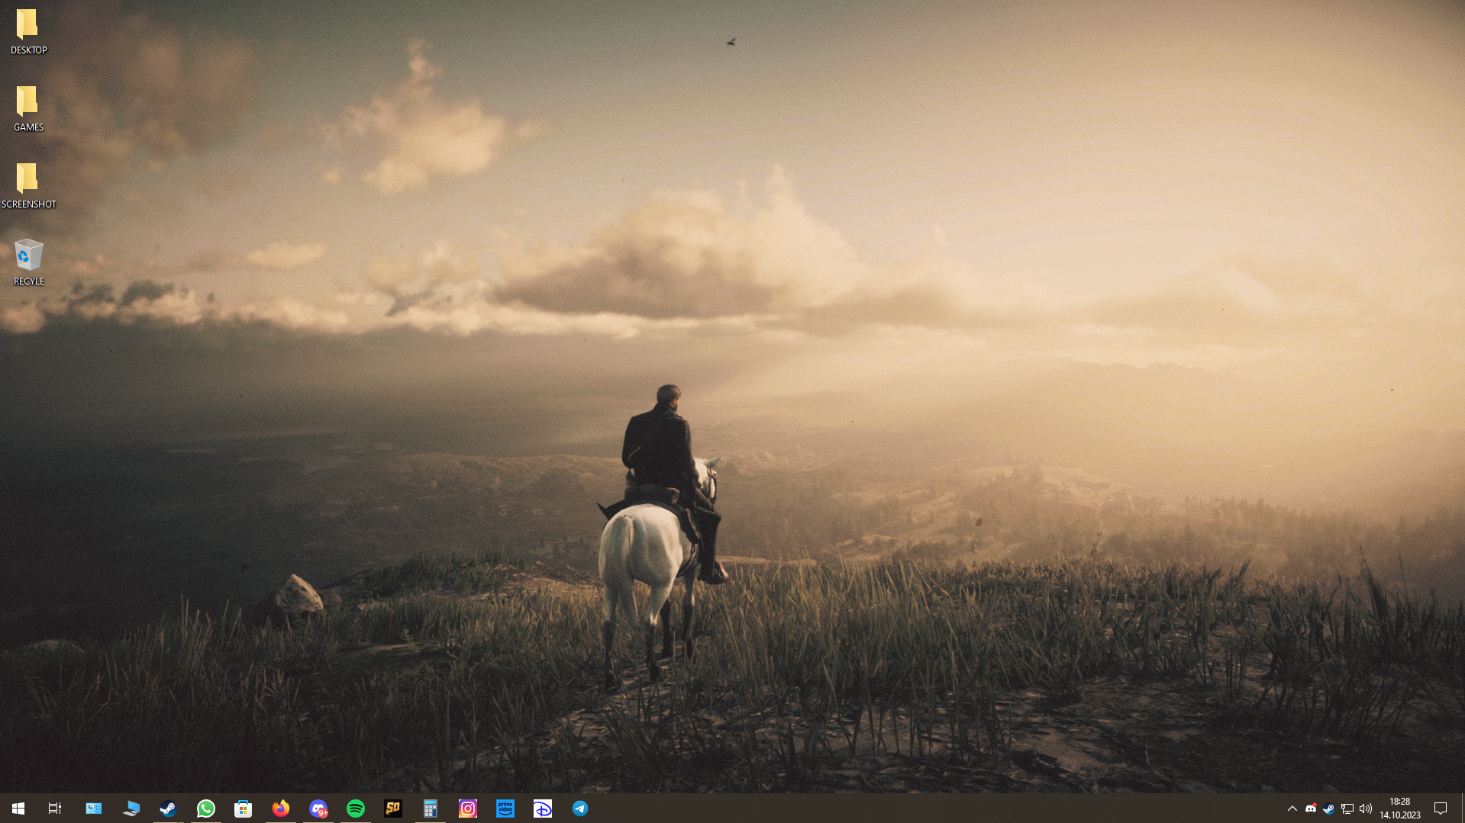Open the This PC computer taskbar icon
Screen dimensions: 1465x823
coord(131,809)
